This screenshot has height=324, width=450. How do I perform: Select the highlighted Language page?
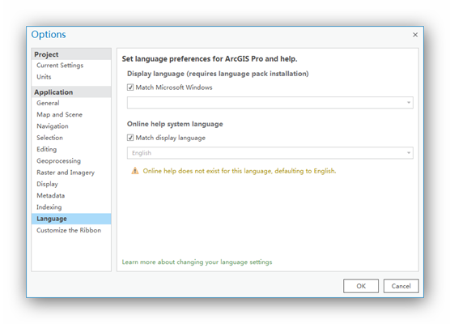point(71,219)
